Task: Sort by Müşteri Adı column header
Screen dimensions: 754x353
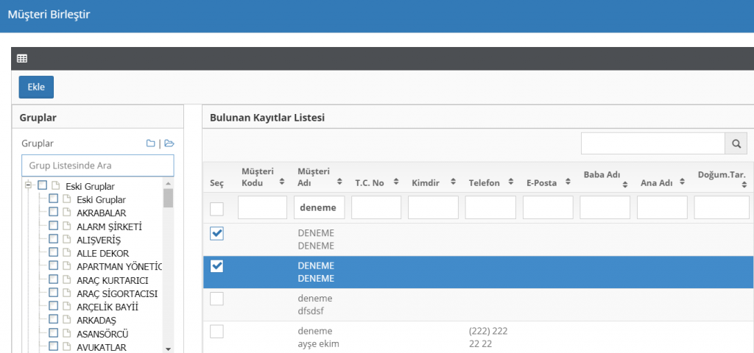Action: pos(339,182)
